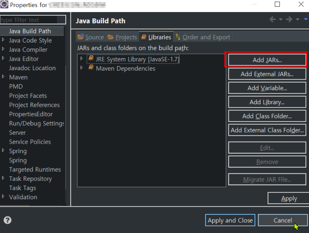The width and height of the screenshot is (309, 233).
Task: Switch to the Projects tab
Action: [x=122, y=37]
